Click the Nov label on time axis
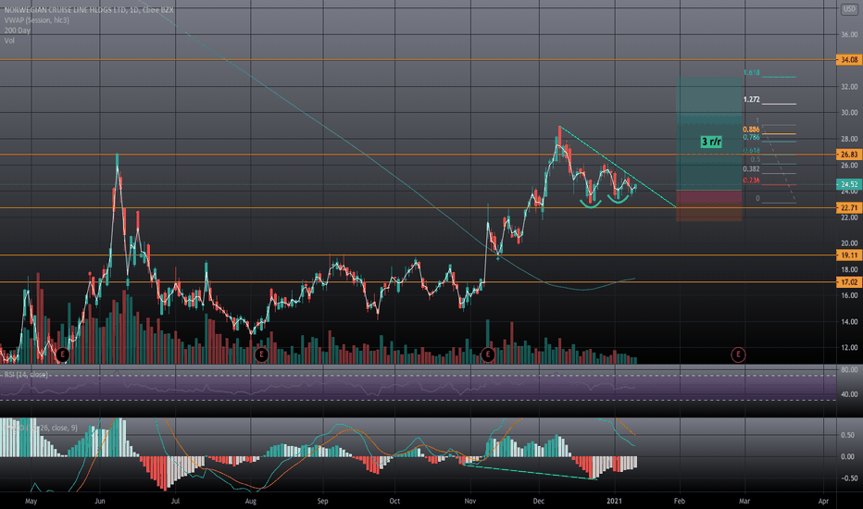 click(470, 502)
